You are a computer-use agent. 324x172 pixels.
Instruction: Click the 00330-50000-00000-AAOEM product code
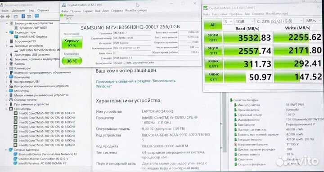coord(165,146)
